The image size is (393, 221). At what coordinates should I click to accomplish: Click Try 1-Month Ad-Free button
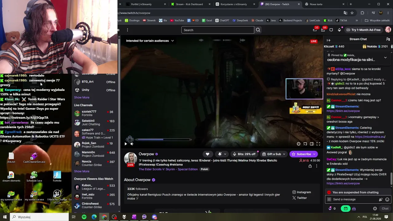pos(363,30)
